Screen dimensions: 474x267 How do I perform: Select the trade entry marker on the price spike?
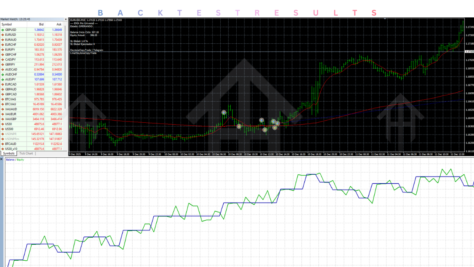point(224,112)
